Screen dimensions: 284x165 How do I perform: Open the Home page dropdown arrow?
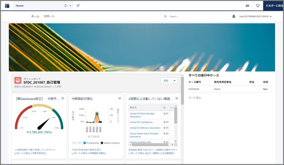point(70,6)
